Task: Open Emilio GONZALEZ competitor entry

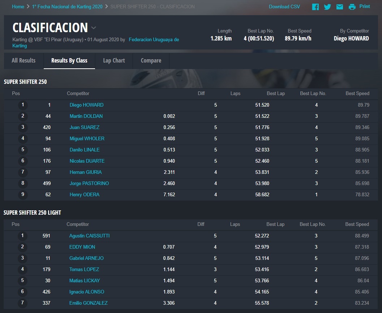Action: click(x=88, y=303)
